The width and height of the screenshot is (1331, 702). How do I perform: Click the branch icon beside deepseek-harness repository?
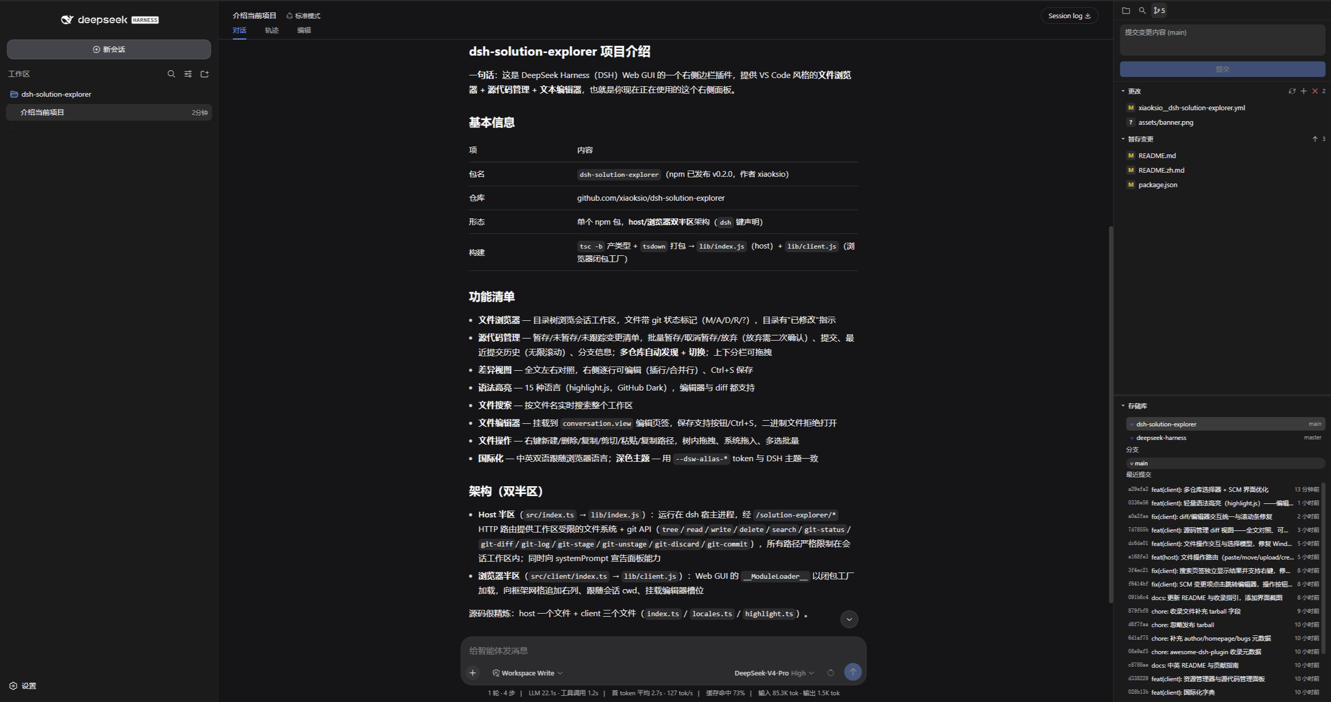click(x=1131, y=438)
